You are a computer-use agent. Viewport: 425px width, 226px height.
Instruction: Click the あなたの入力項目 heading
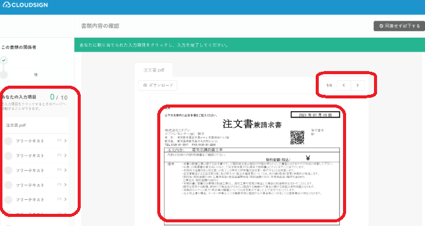19,97
